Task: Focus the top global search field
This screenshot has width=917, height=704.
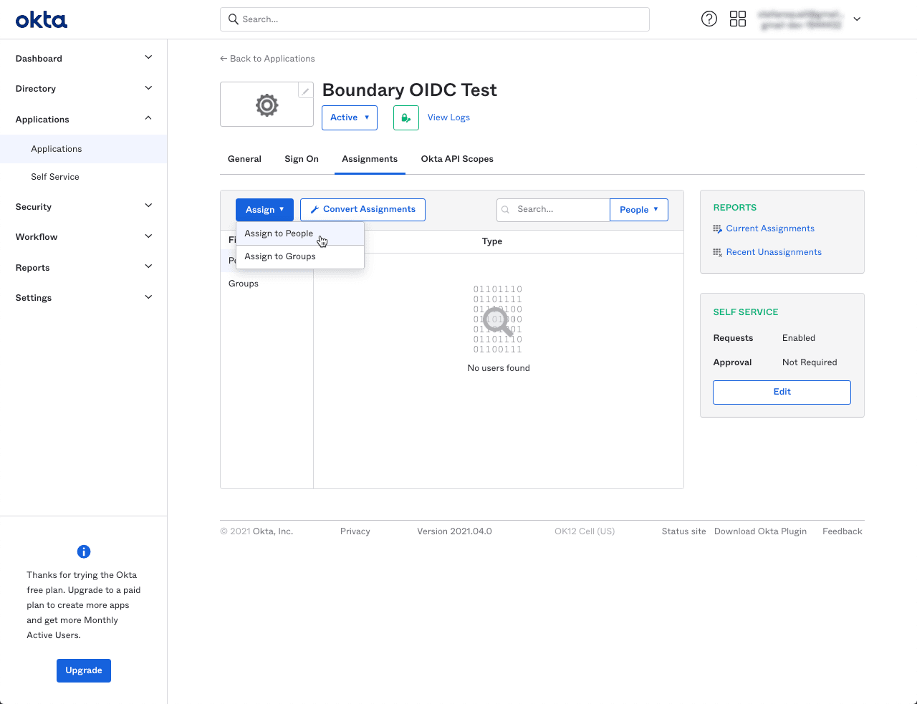Action: point(435,19)
